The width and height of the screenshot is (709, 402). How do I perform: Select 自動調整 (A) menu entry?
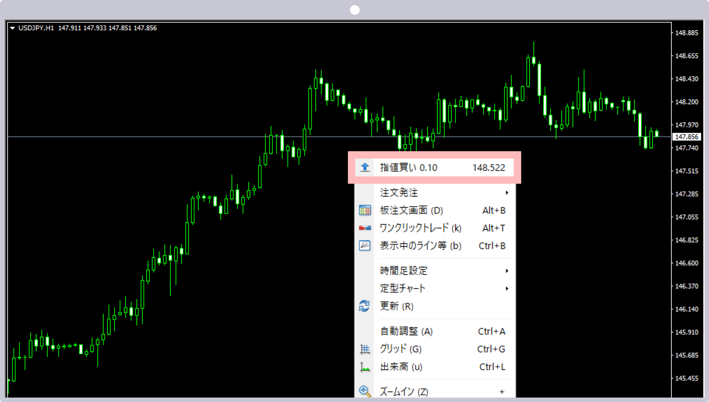click(434, 331)
